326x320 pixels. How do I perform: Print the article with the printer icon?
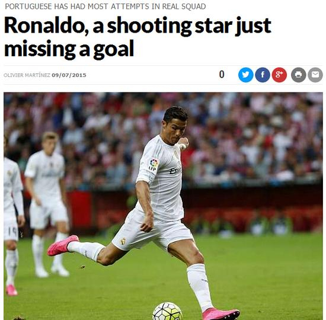tap(298, 75)
